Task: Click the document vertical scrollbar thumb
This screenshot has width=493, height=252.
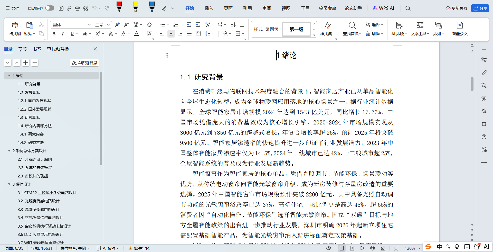Action: click(472, 84)
